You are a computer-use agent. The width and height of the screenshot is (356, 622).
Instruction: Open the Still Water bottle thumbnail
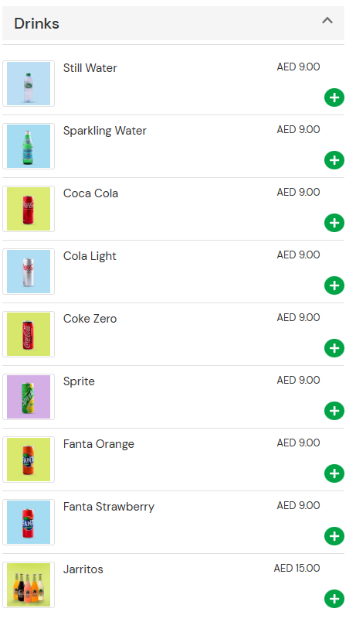tap(29, 84)
